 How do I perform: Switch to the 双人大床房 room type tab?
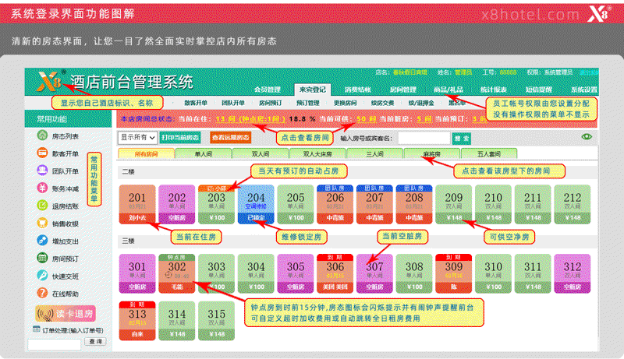point(317,153)
